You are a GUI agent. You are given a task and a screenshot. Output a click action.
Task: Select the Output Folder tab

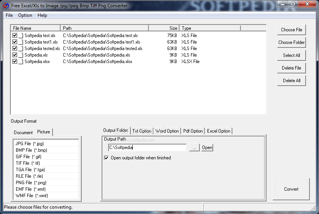115,130
